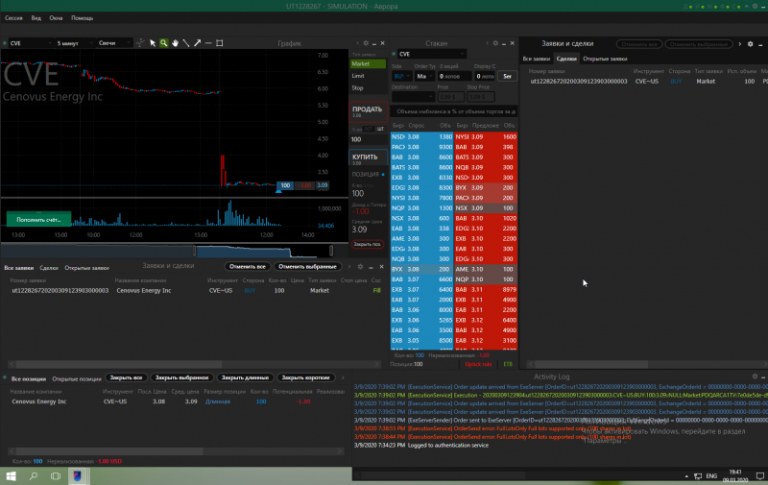This screenshot has height=485, width=768.
Task: Open the Сессия menu
Action: [14, 18]
